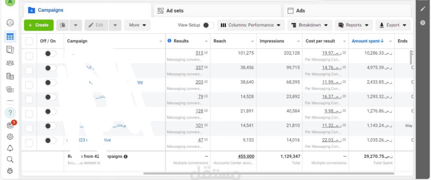Expand the arrow next to Edit button
The width and height of the screenshot is (431, 180).
click(x=115, y=25)
